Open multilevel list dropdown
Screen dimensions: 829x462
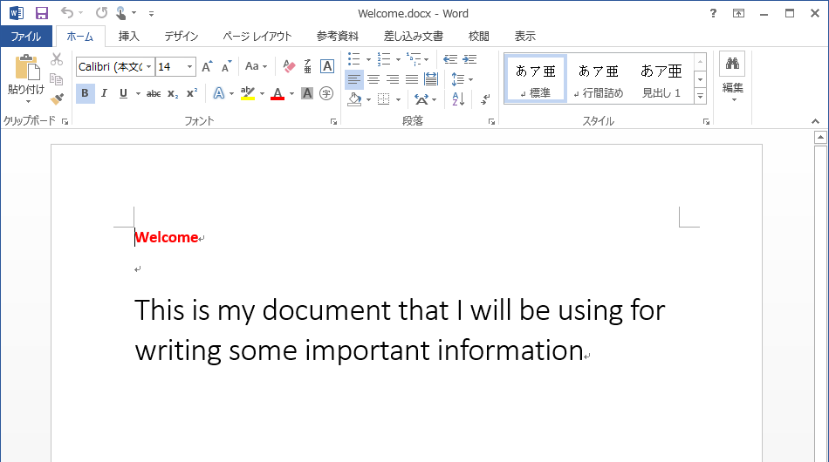(x=417, y=59)
